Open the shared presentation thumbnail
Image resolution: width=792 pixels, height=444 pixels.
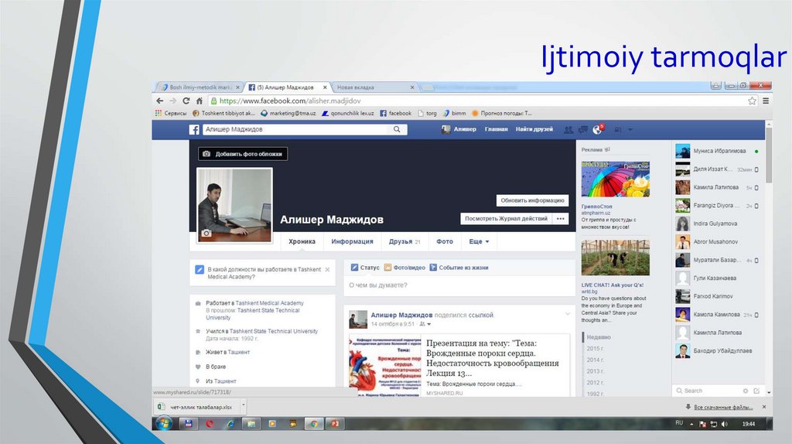click(x=384, y=366)
